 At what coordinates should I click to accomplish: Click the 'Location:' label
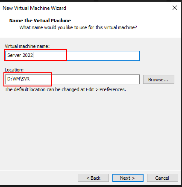click(x=14, y=70)
